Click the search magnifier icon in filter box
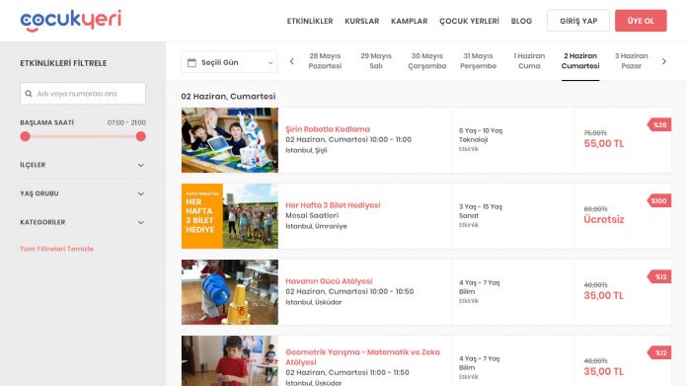The image size is (687, 386). tap(29, 94)
